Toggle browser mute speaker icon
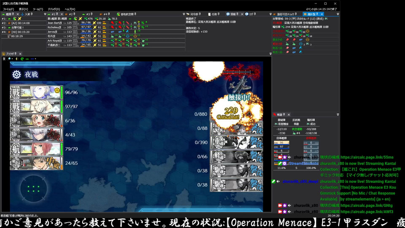The width and height of the screenshot is (405, 228). tap(17, 59)
